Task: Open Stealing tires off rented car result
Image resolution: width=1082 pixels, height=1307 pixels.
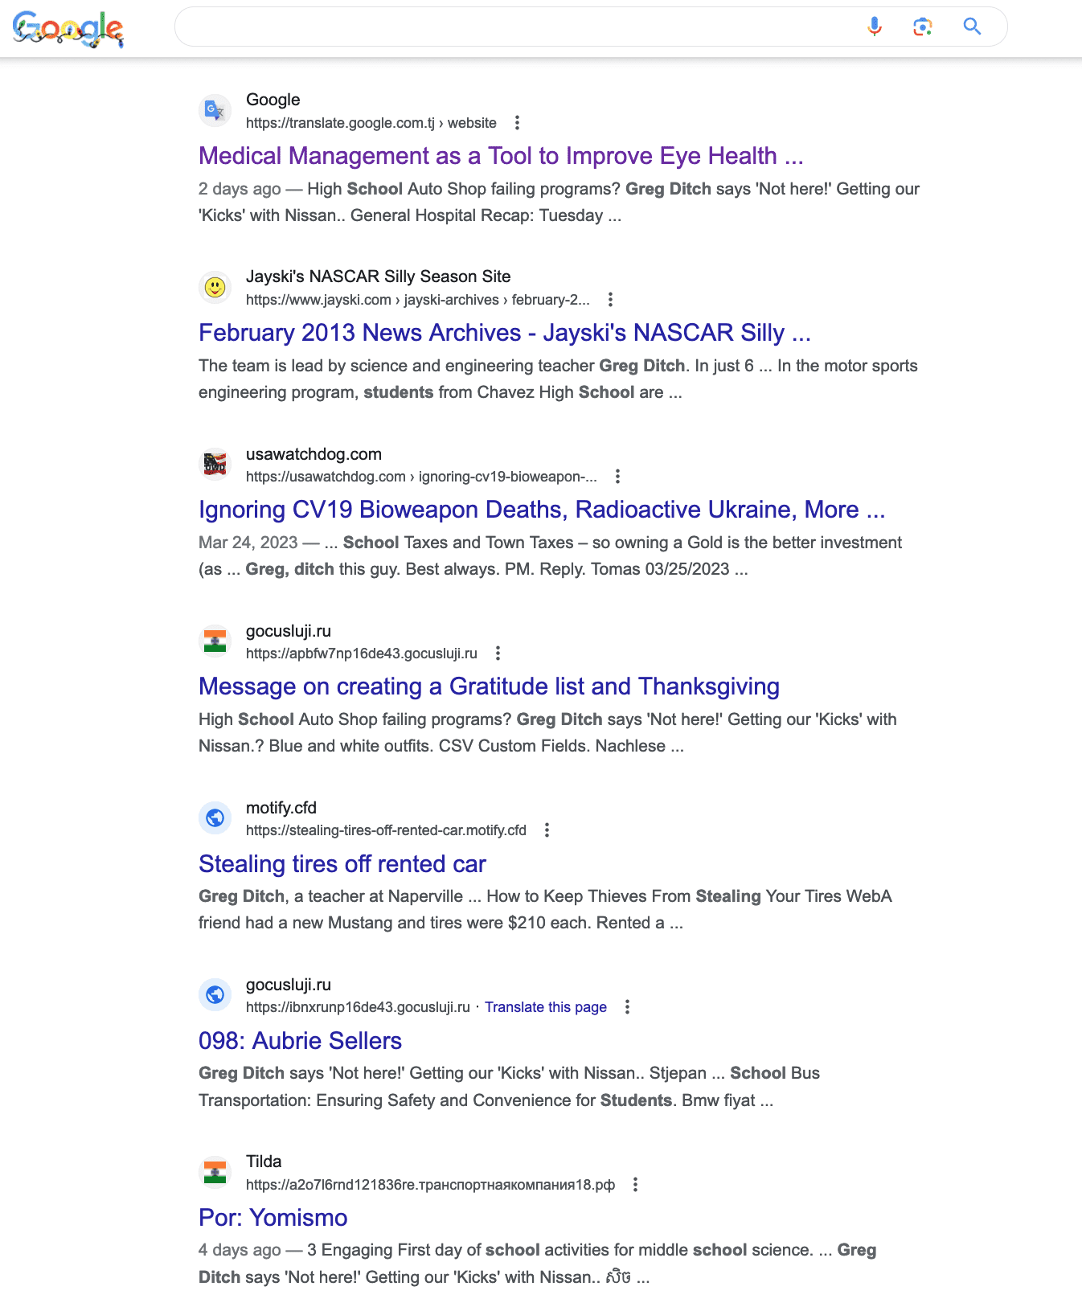Action: click(342, 864)
